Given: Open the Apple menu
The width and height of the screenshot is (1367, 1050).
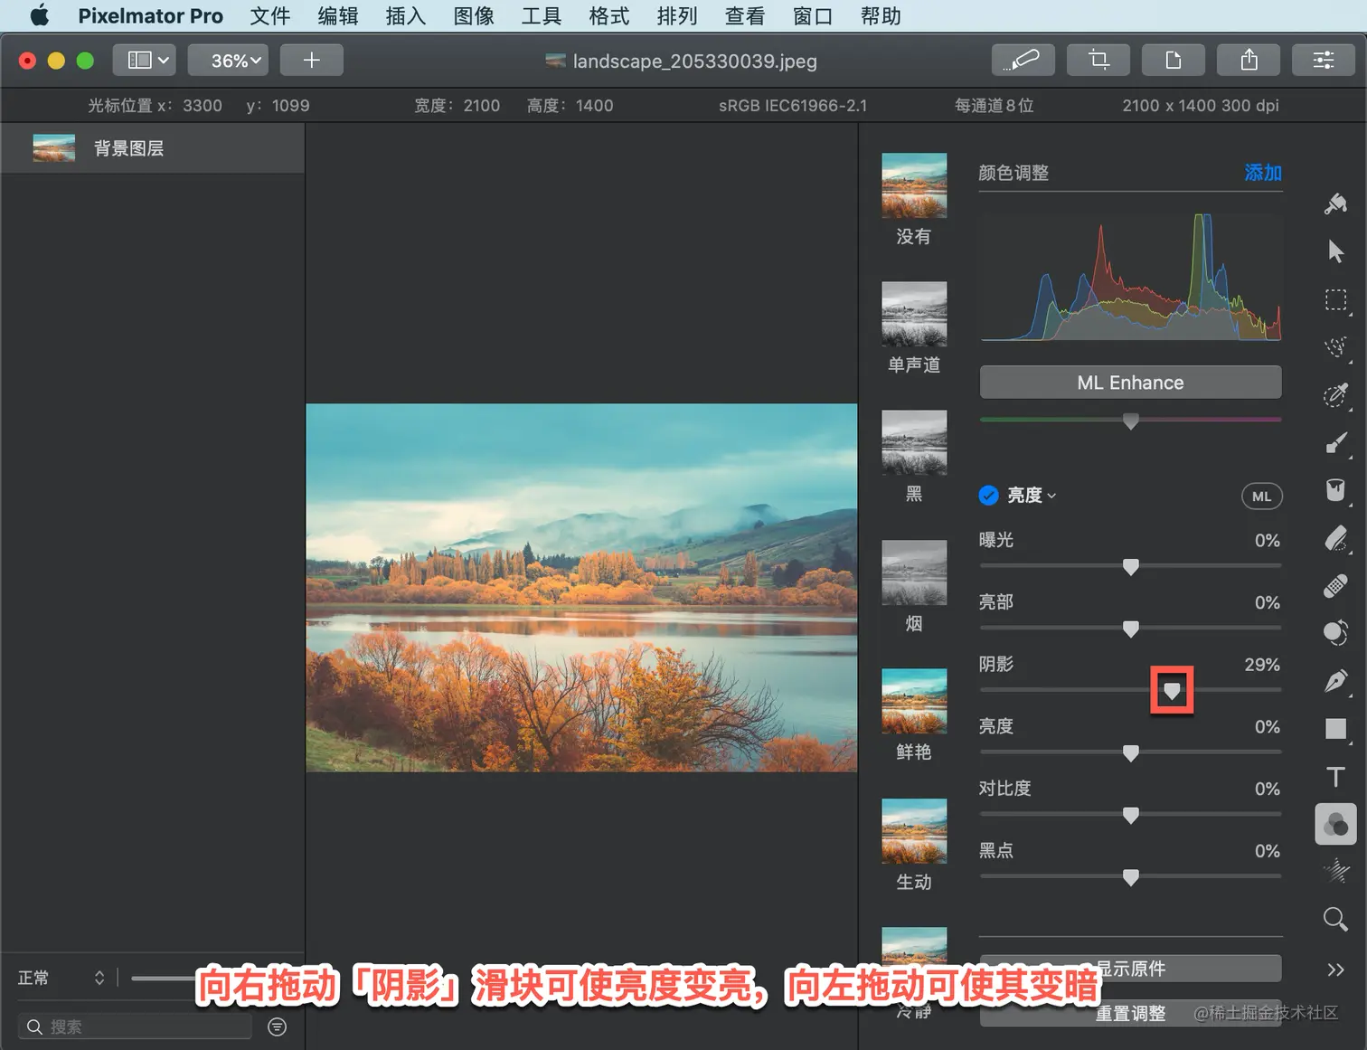Looking at the screenshot, I should 39,15.
